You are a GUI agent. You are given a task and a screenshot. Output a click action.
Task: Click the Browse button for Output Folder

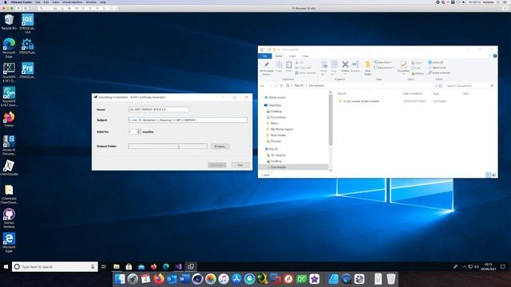click(x=220, y=147)
